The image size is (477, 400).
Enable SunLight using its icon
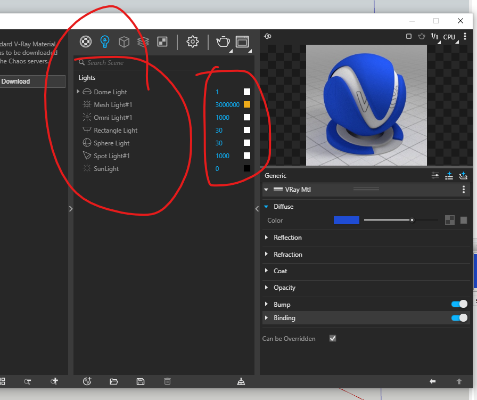tap(87, 168)
